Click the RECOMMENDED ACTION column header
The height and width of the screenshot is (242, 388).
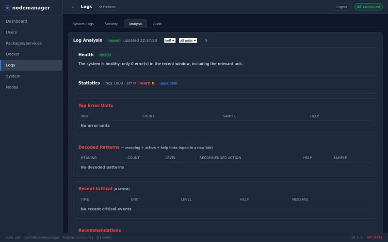pyautogui.click(x=220, y=158)
